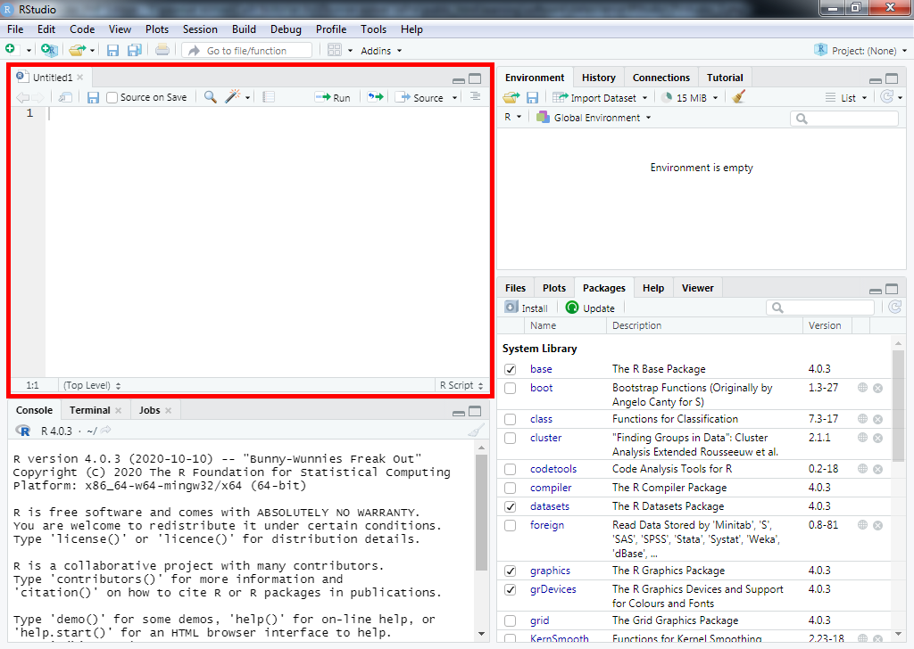This screenshot has height=649, width=914.
Task: Click the re-run previous code icon
Action: point(375,97)
